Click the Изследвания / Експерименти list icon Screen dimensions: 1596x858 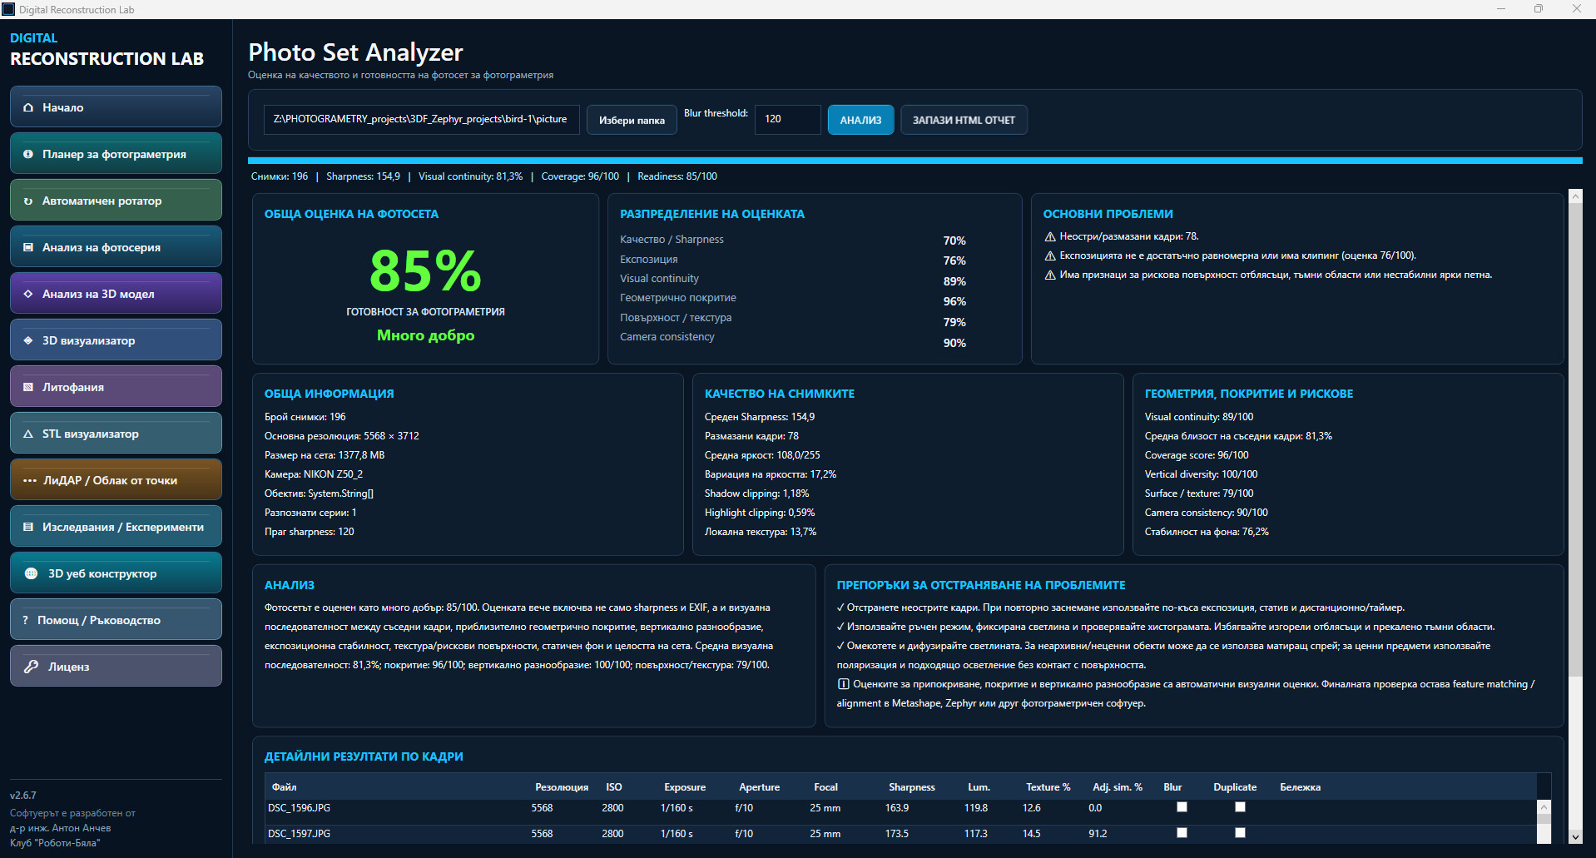[28, 527]
